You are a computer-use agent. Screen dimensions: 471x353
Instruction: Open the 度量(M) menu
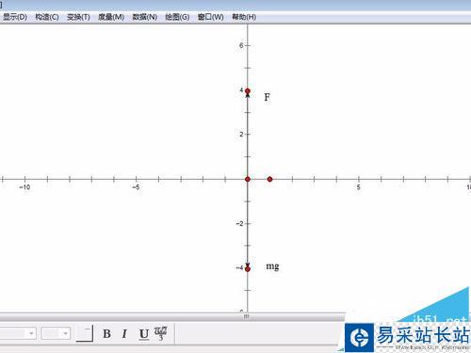pos(111,17)
